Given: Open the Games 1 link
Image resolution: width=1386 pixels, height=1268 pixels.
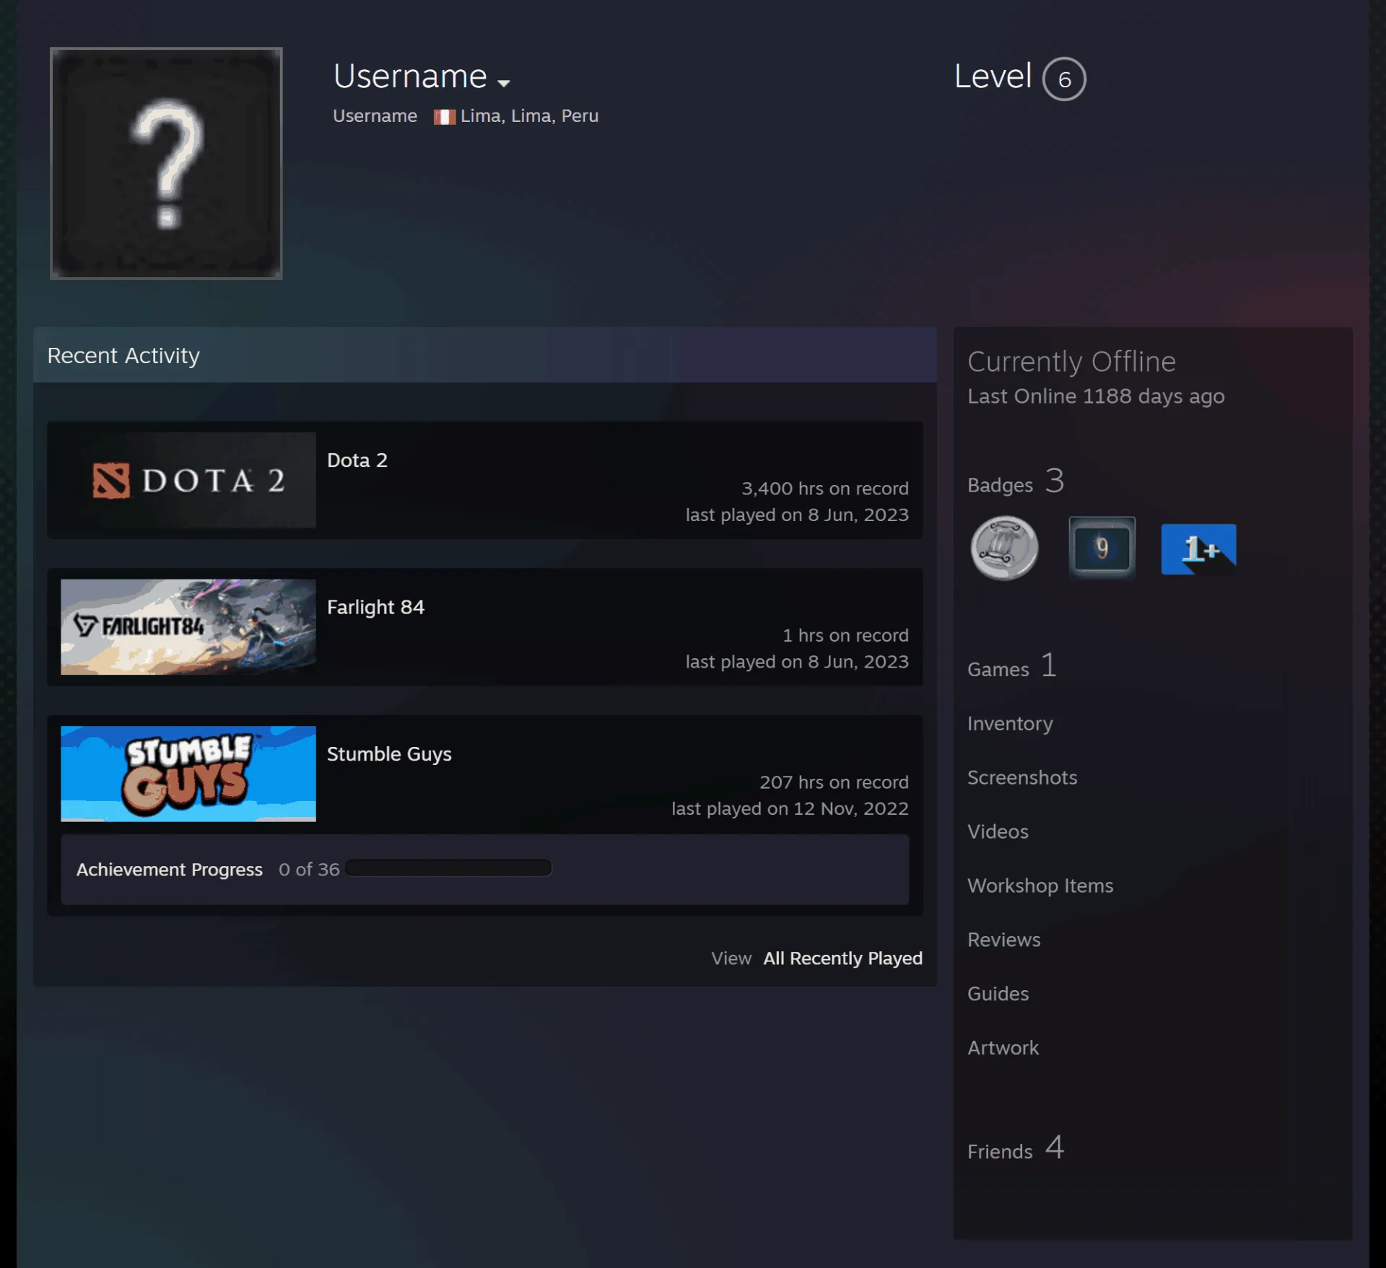Looking at the screenshot, I should (1012, 666).
